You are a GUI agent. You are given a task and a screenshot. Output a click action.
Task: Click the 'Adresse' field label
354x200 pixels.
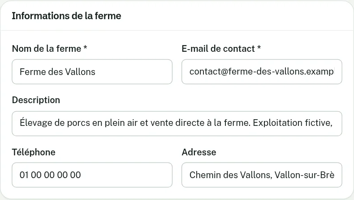(199, 152)
